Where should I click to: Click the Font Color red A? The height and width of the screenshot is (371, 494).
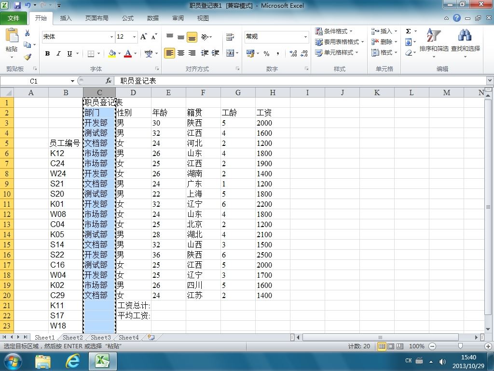127,54
